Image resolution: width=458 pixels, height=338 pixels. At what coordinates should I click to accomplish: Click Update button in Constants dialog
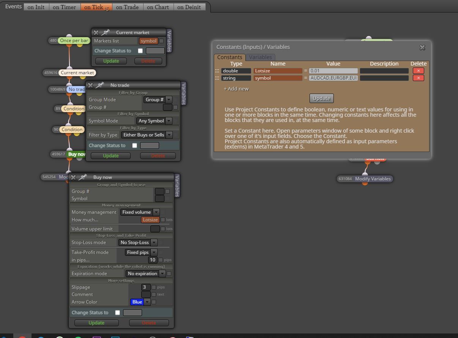click(321, 98)
